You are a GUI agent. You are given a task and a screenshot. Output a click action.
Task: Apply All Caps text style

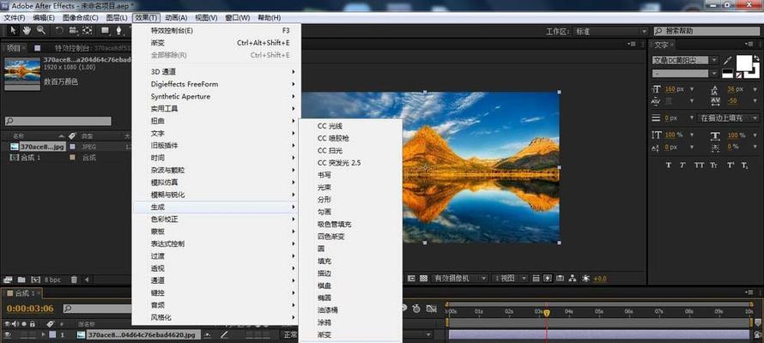point(700,165)
